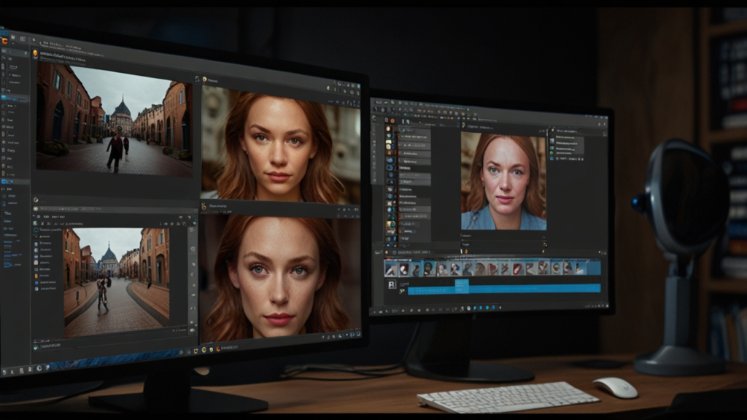The width and height of the screenshot is (747, 420).
Task: Click the filmstrip thumbnail row in the right monitor timeline
Action: coord(492,268)
